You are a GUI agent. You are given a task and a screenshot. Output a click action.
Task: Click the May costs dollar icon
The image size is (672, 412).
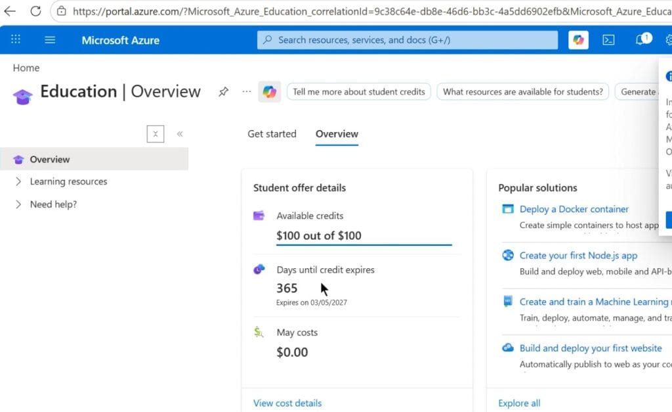(259, 332)
